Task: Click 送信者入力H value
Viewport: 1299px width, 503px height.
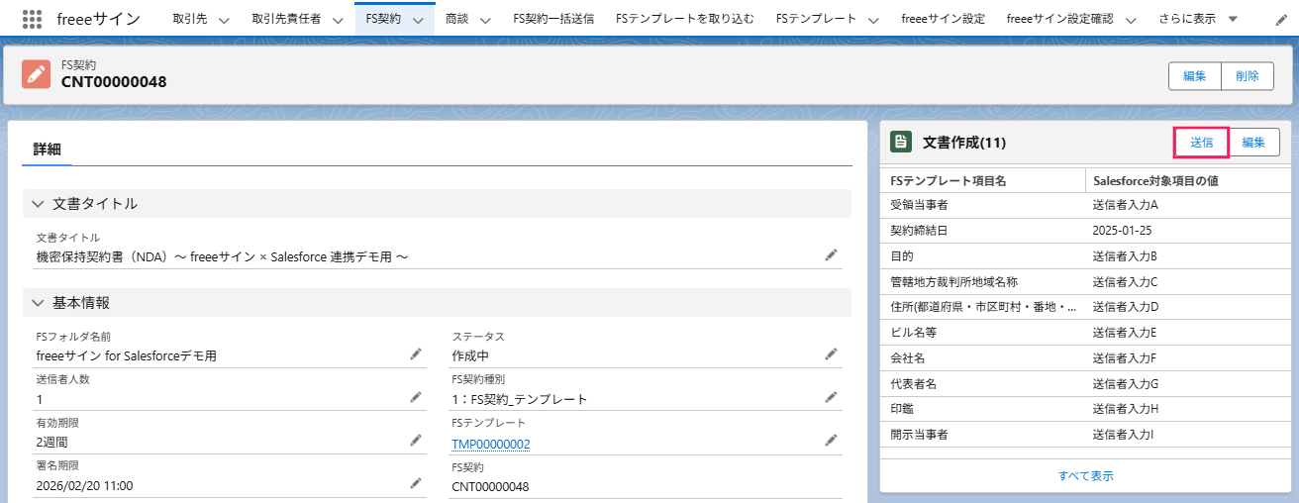Action: pyautogui.click(x=1126, y=409)
